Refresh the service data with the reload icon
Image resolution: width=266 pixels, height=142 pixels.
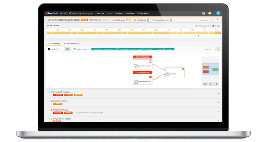point(212,20)
